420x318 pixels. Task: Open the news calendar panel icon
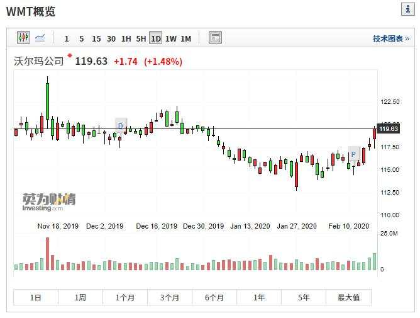click(x=215, y=38)
